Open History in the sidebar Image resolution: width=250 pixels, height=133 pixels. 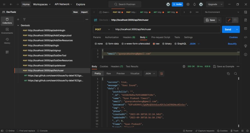point(7,41)
